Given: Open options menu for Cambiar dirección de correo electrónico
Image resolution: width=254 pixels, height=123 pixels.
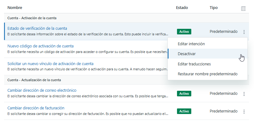Looking at the screenshot, I should click(x=244, y=94).
